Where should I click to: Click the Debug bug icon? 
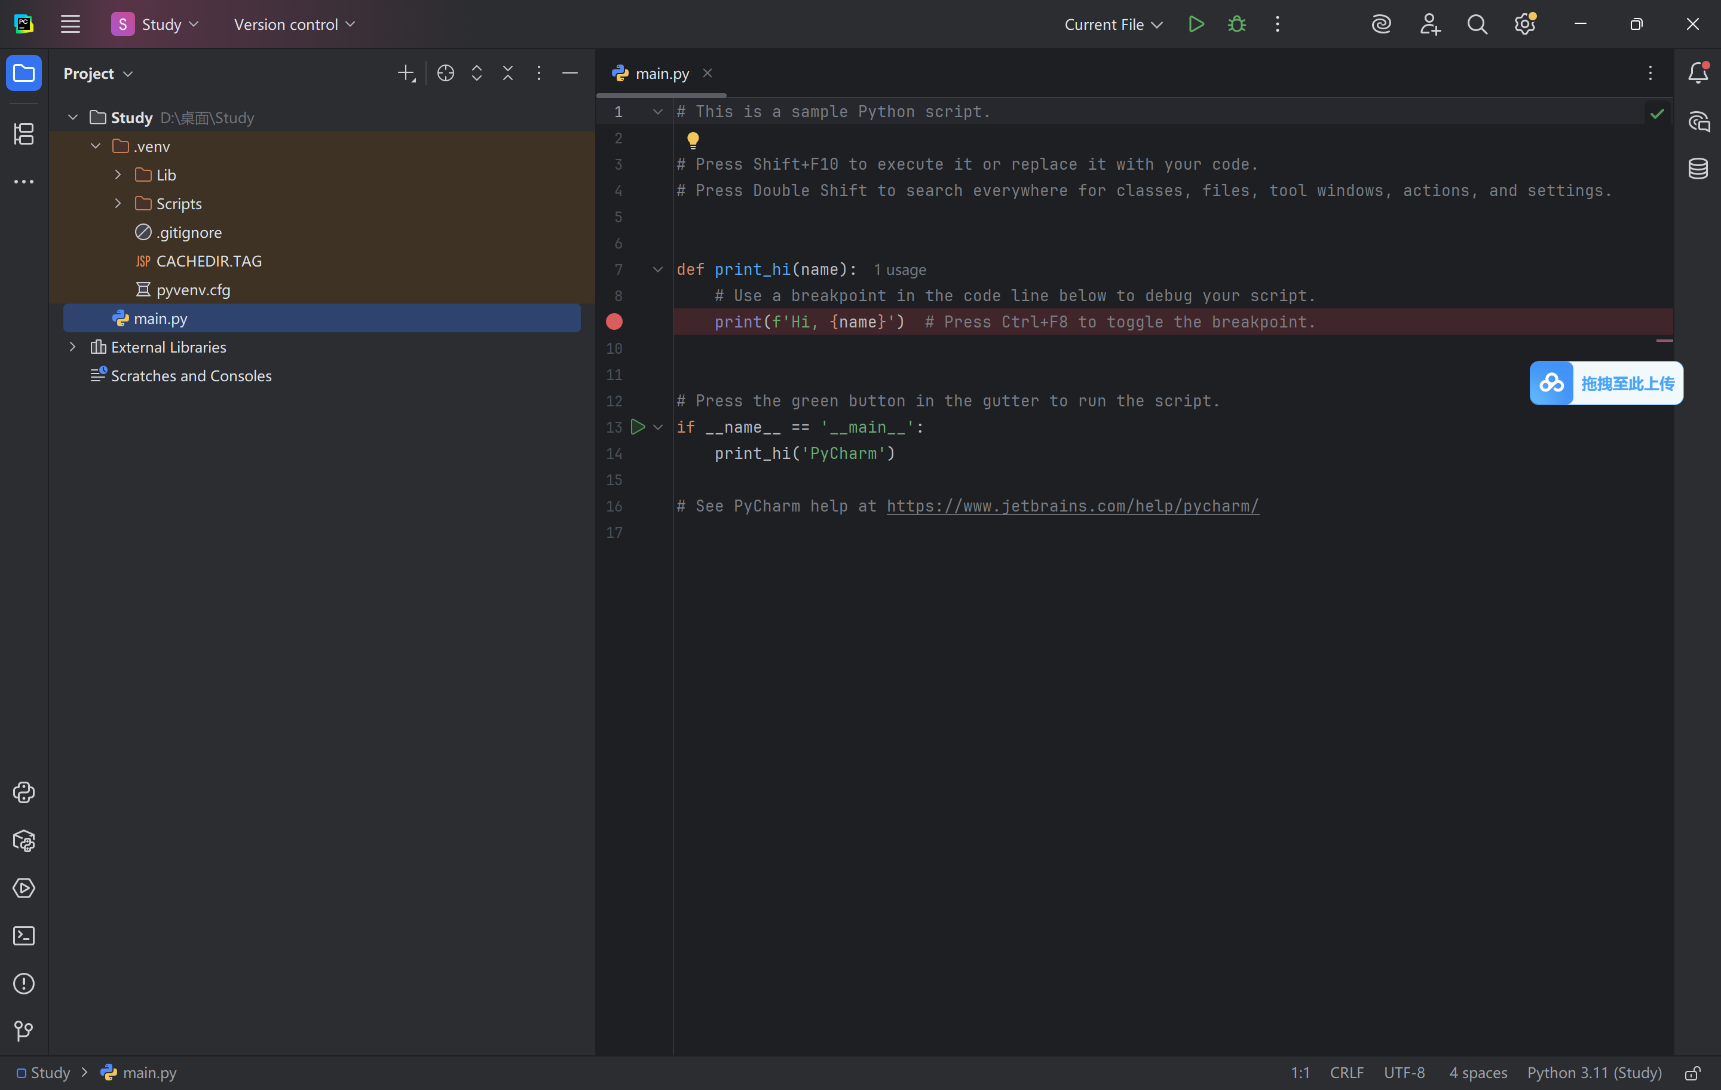1236,25
